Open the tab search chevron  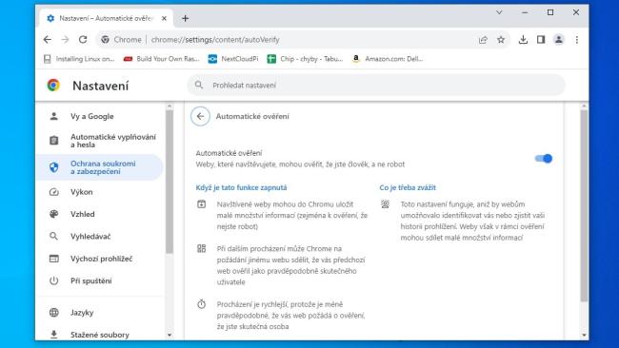pyautogui.click(x=499, y=12)
